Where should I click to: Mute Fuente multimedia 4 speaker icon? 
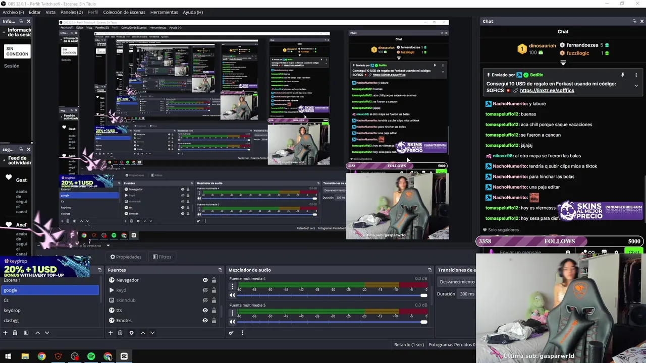(x=233, y=295)
